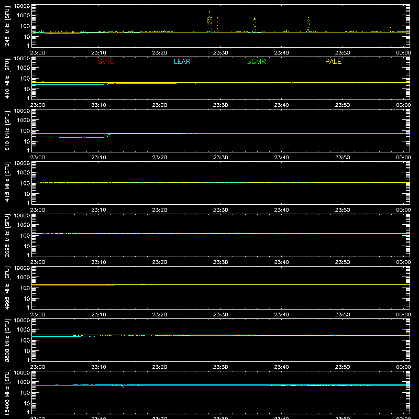The image size is (419, 419).
Task: Click the 10000 y-axis label of 245 MHz plot
Action: [x=22, y=6]
